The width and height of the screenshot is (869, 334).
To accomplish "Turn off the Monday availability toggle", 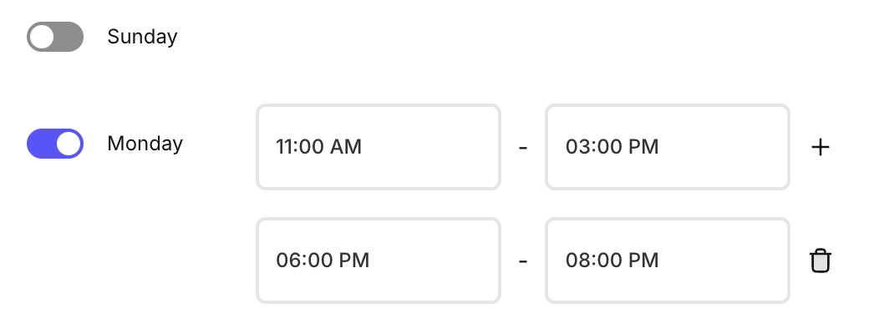I will click(x=55, y=144).
